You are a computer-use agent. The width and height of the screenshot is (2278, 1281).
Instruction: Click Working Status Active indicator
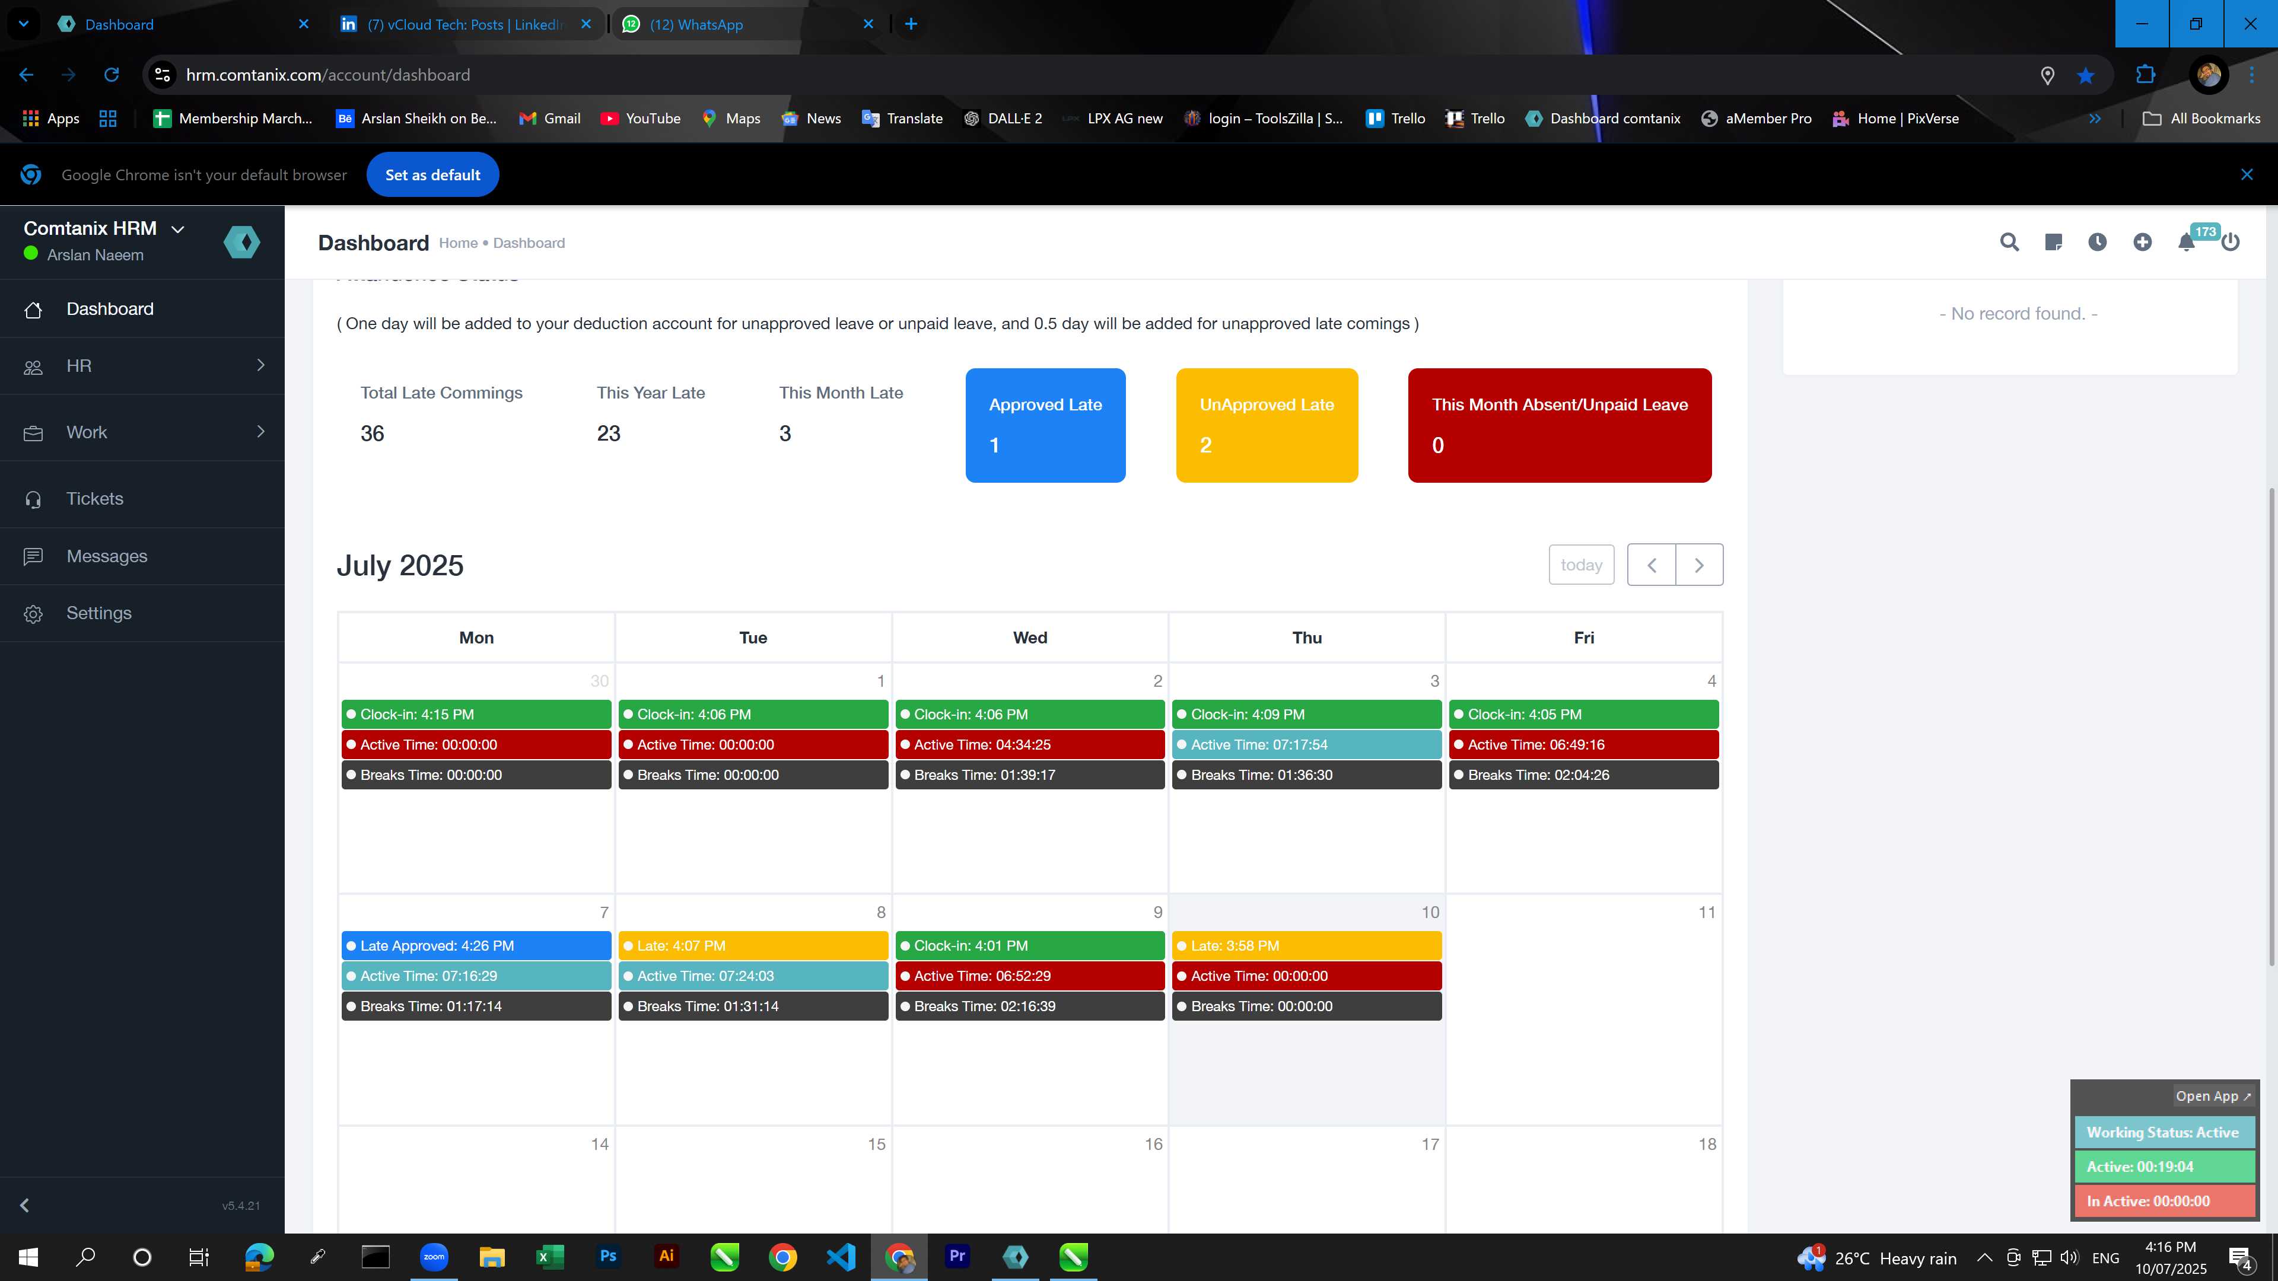(x=2165, y=1133)
